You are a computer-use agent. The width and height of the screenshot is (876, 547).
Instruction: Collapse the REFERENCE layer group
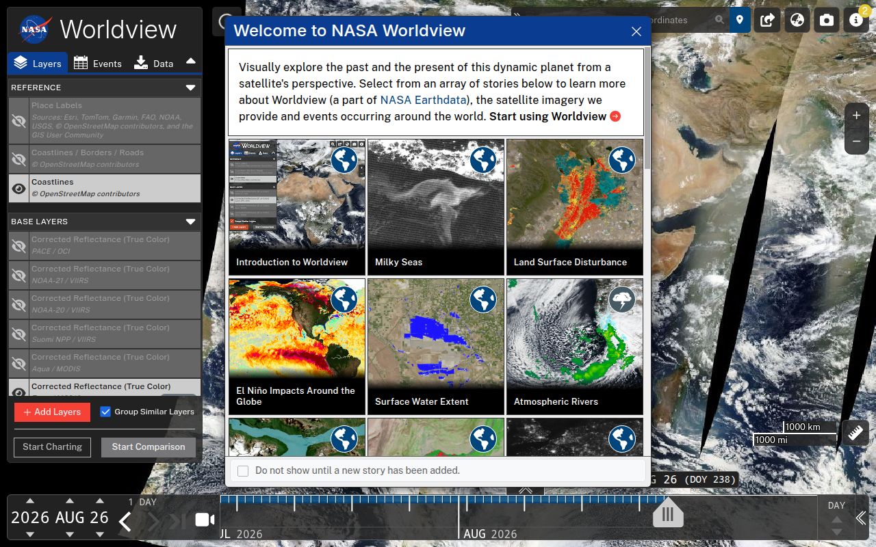(190, 88)
